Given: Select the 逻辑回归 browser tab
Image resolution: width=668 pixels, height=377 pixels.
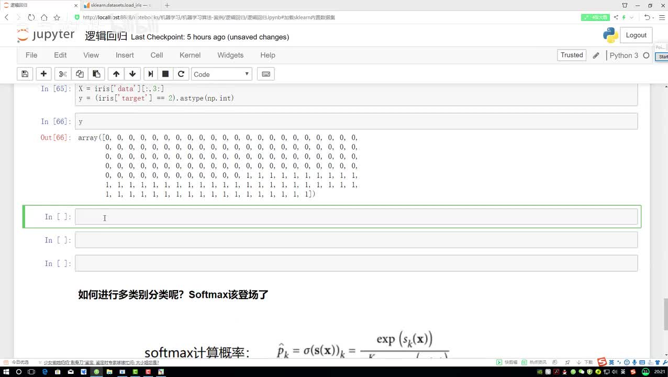Looking at the screenshot, I should click(x=39, y=5).
